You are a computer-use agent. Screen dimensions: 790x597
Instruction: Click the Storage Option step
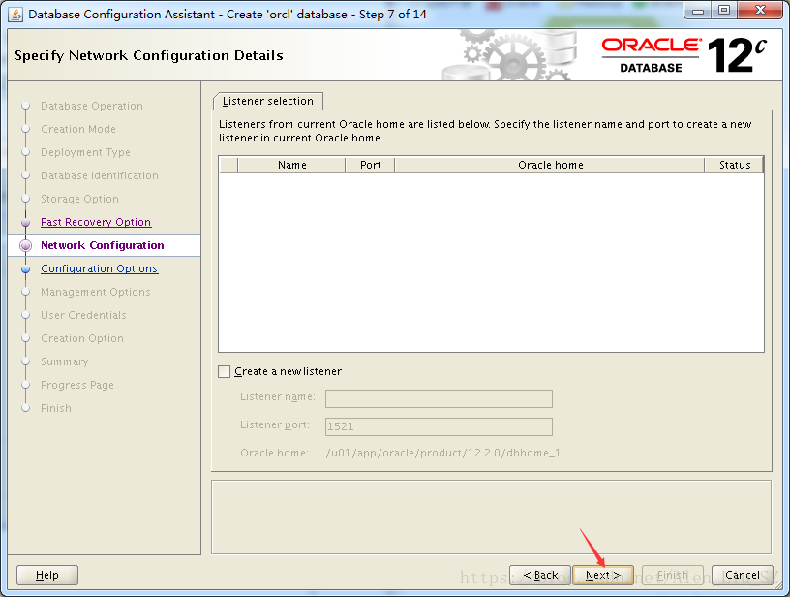79,199
